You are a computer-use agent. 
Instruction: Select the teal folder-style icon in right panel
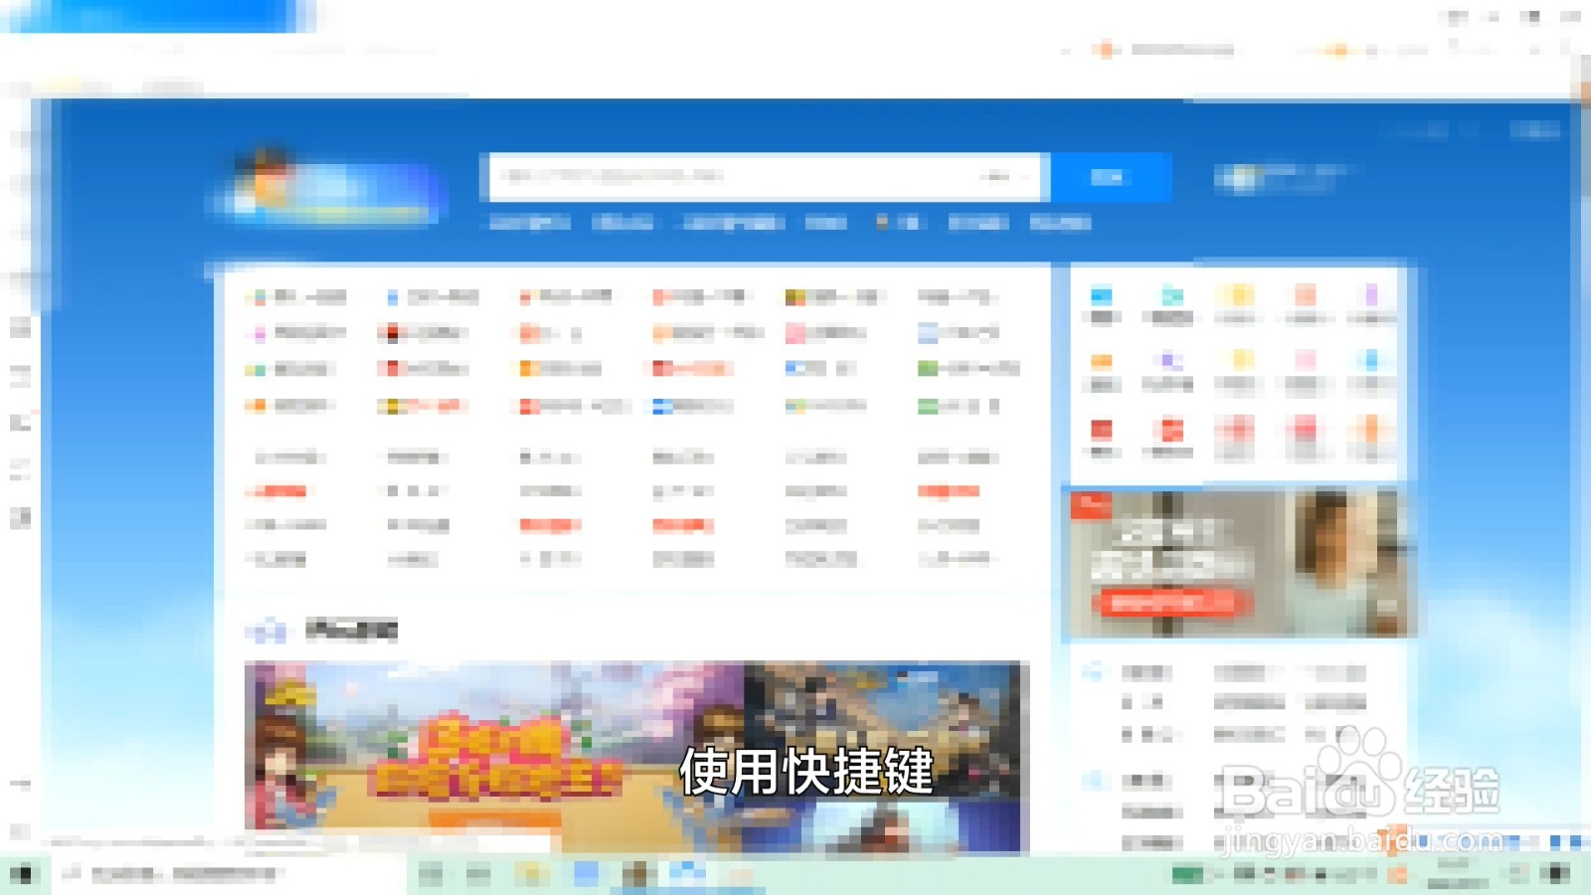(1171, 293)
